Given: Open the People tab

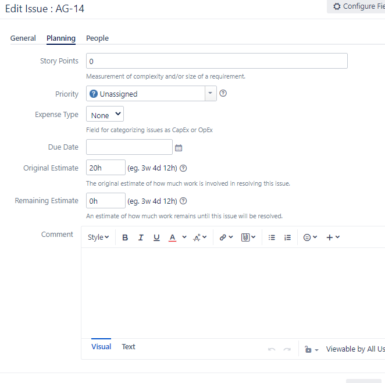Looking at the screenshot, I should [97, 38].
